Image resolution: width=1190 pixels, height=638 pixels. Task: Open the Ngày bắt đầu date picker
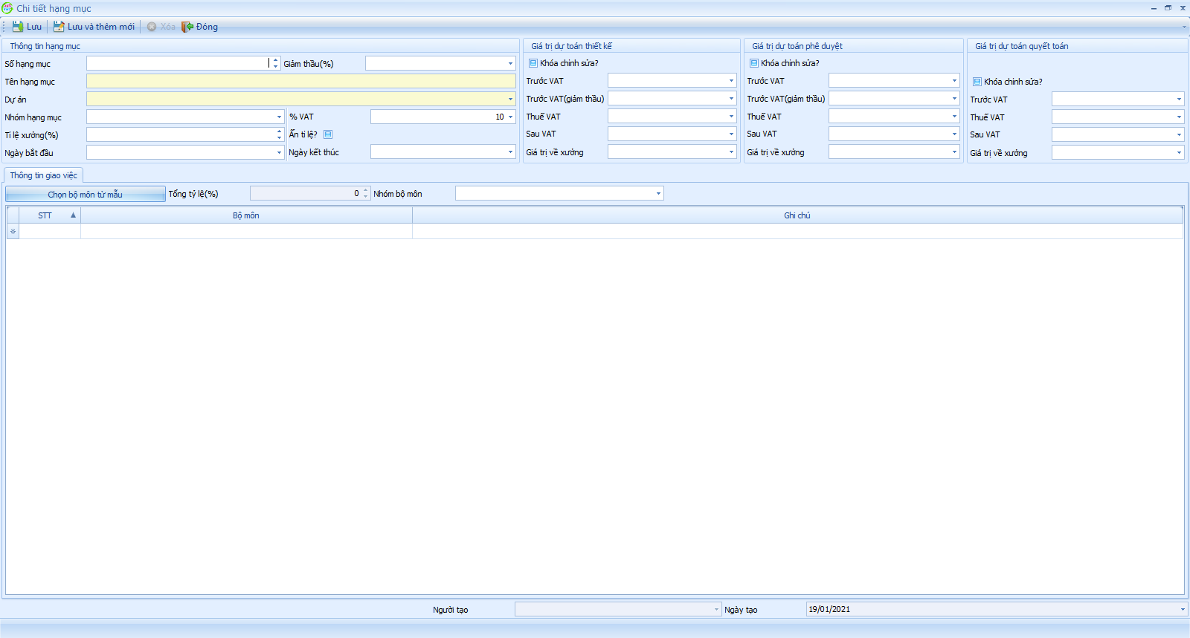point(279,152)
